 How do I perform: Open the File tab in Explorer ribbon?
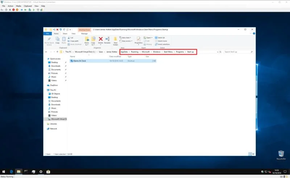(x=47, y=34)
